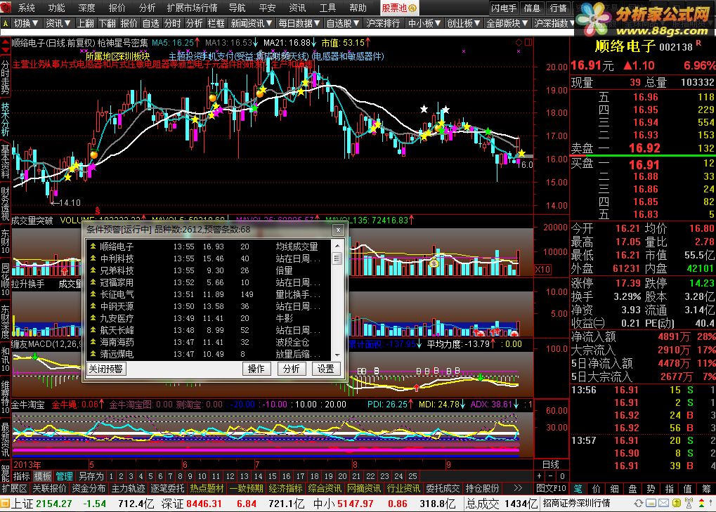The height and width of the screenshot is (512, 716).
Task: Toggle the 指标 mode button
Action: [x=21, y=476]
